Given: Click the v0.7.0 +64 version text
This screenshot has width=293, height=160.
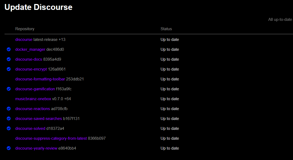Looking at the screenshot, I should (x=62, y=99).
